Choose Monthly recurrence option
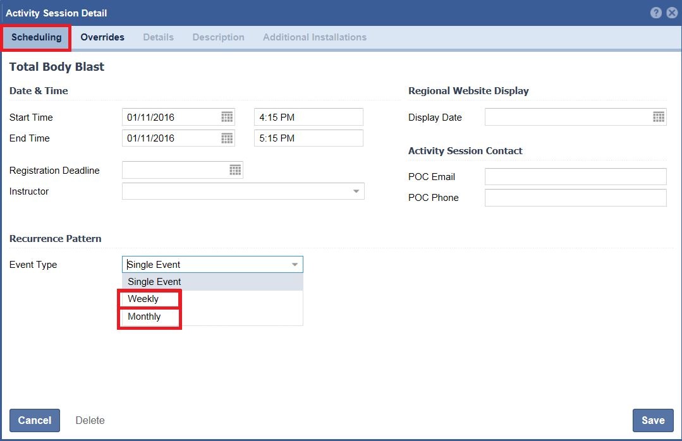The width and height of the screenshot is (682, 441). (144, 317)
